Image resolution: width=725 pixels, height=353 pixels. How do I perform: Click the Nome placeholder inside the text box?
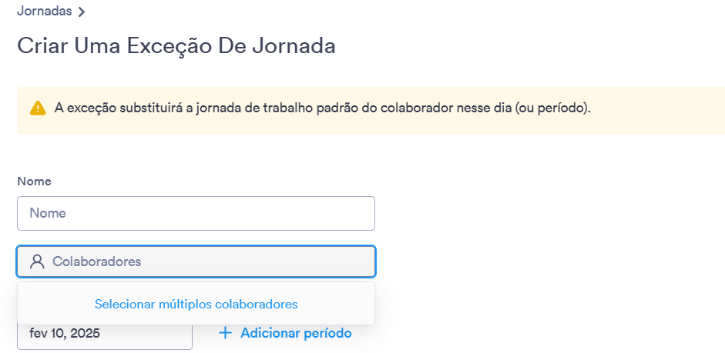[x=48, y=213]
